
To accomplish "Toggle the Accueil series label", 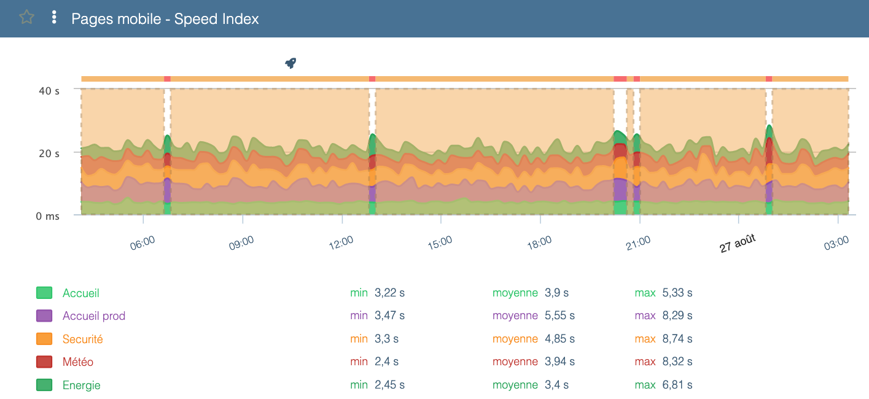I will coord(80,293).
